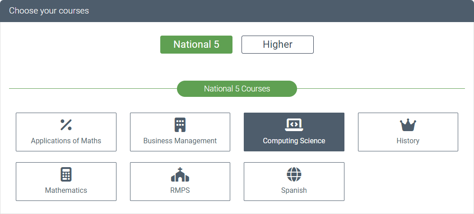Image resolution: width=474 pixels, height=214 pixels.
Task: Click the office building icon for Business Management
Action: 180,125
